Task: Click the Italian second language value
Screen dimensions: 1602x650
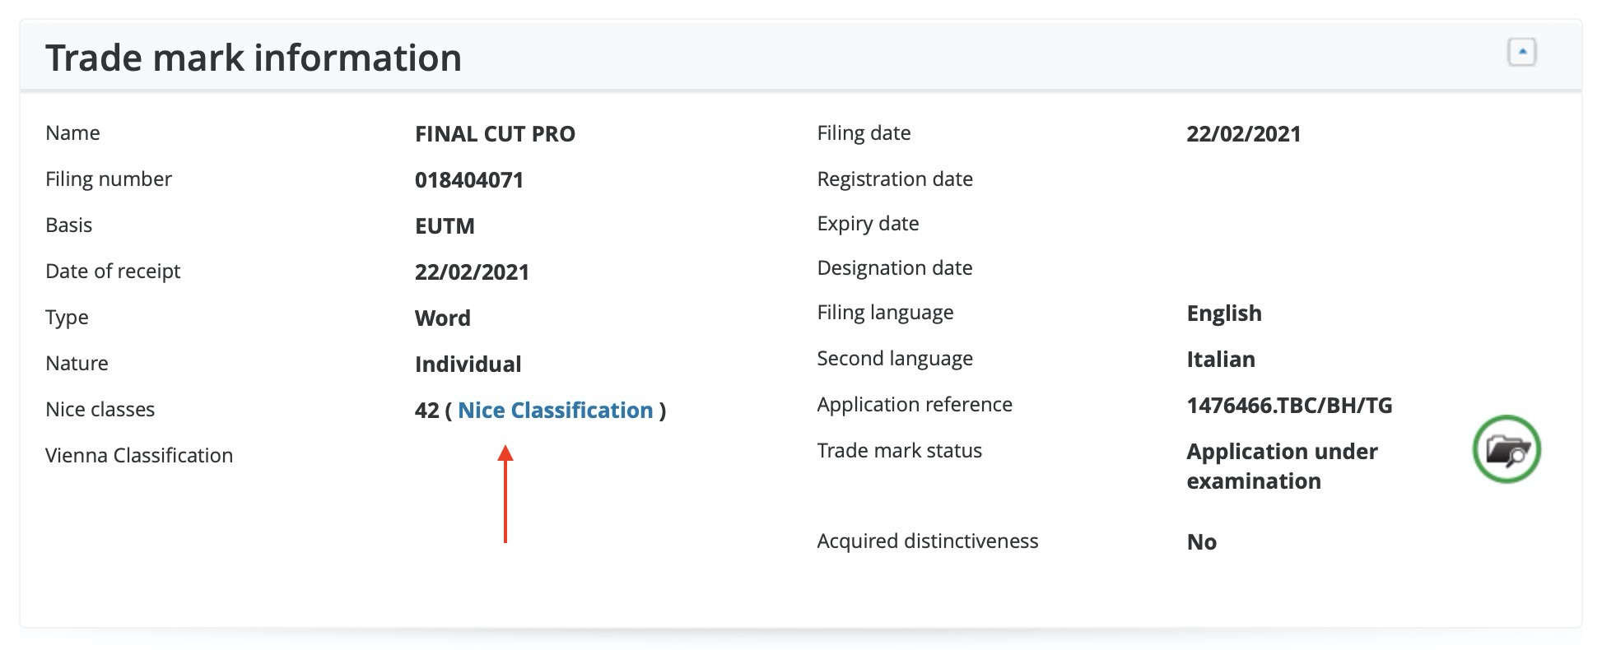Action: click(x=1221, y=360)
